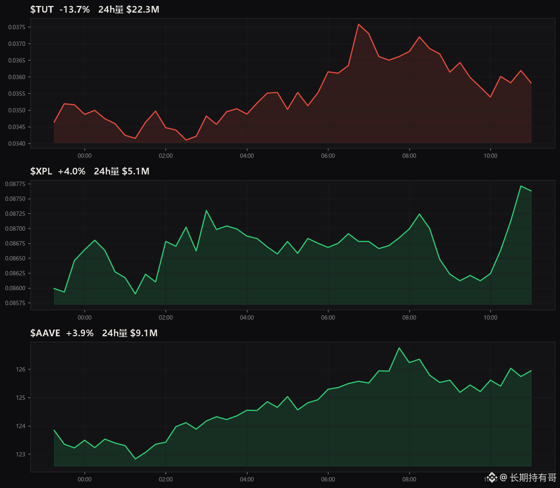Image resolution: width=560 pixels, height=488 pixels.
Task: Click the 0.0350 y-axis label
Action: (17, 110)
